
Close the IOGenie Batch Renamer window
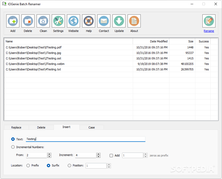pyautogui.click(x=216, y=4)
